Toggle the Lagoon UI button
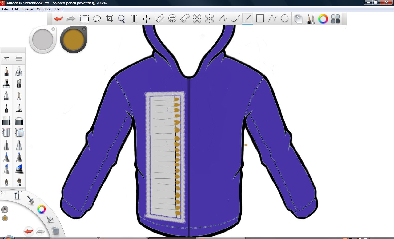 336,19
